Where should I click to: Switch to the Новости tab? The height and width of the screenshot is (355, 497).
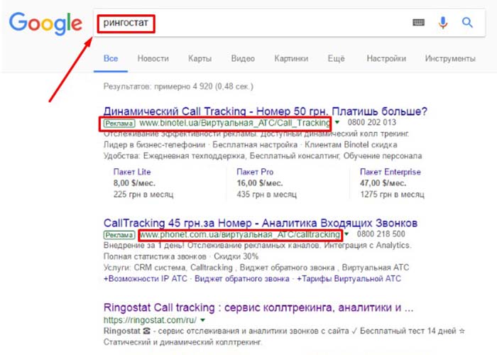pos(153,59)
